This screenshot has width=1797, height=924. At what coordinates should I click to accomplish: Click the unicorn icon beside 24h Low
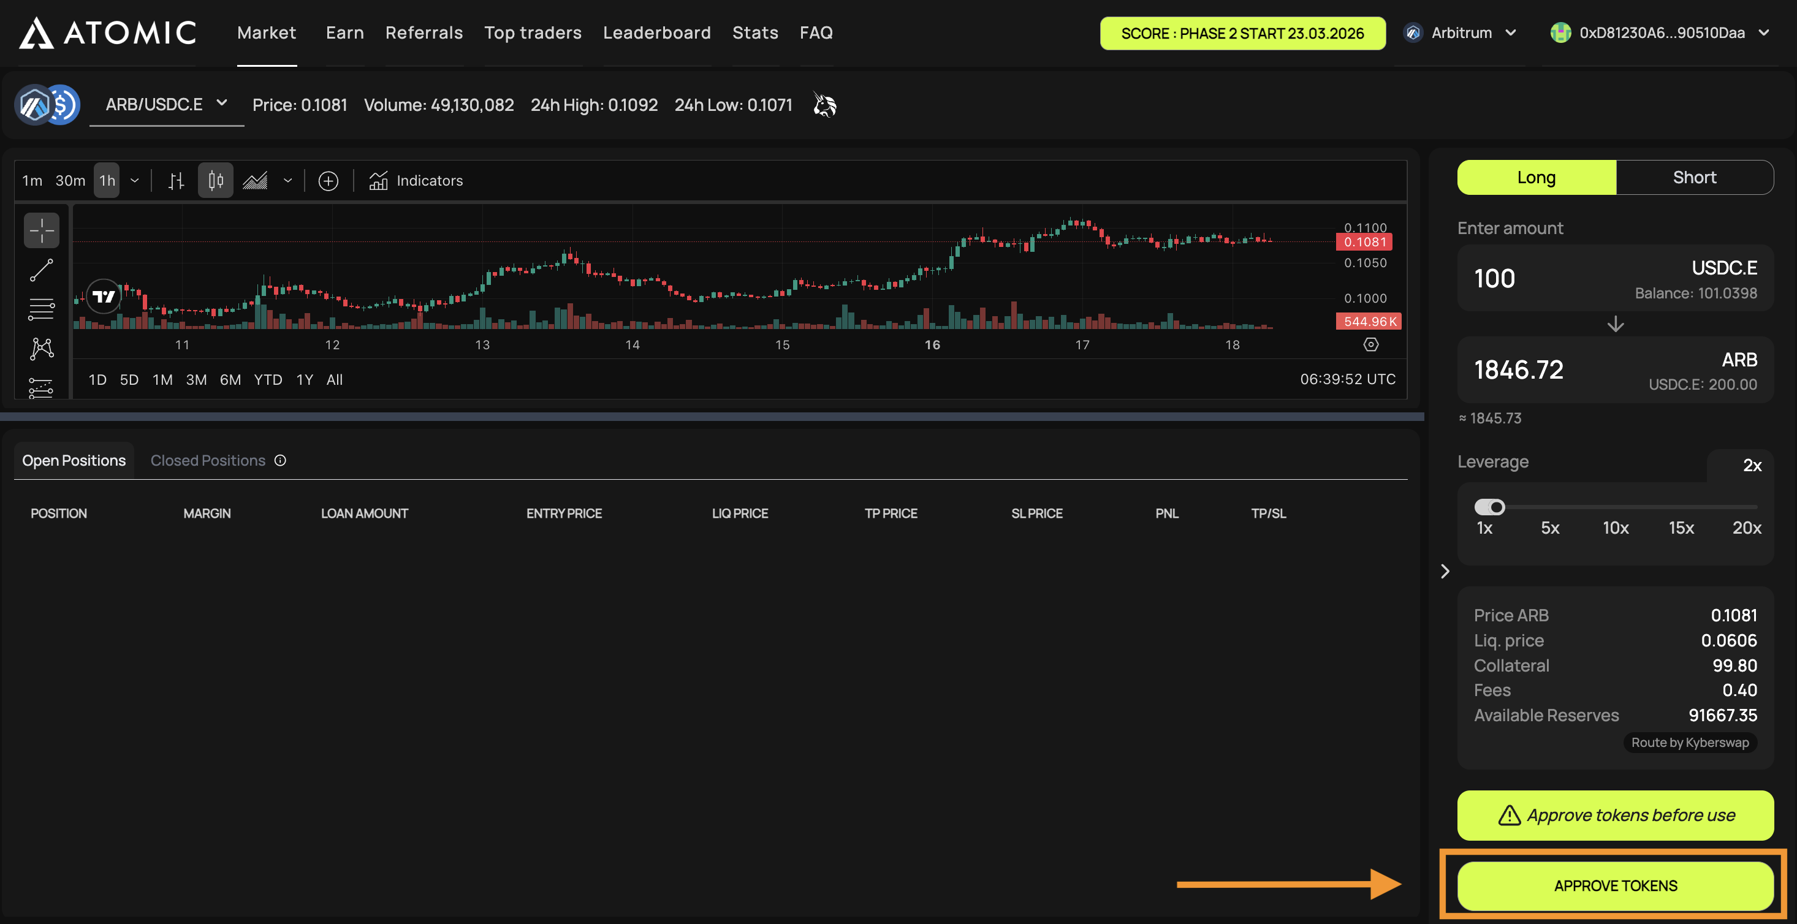click(824, 105)
